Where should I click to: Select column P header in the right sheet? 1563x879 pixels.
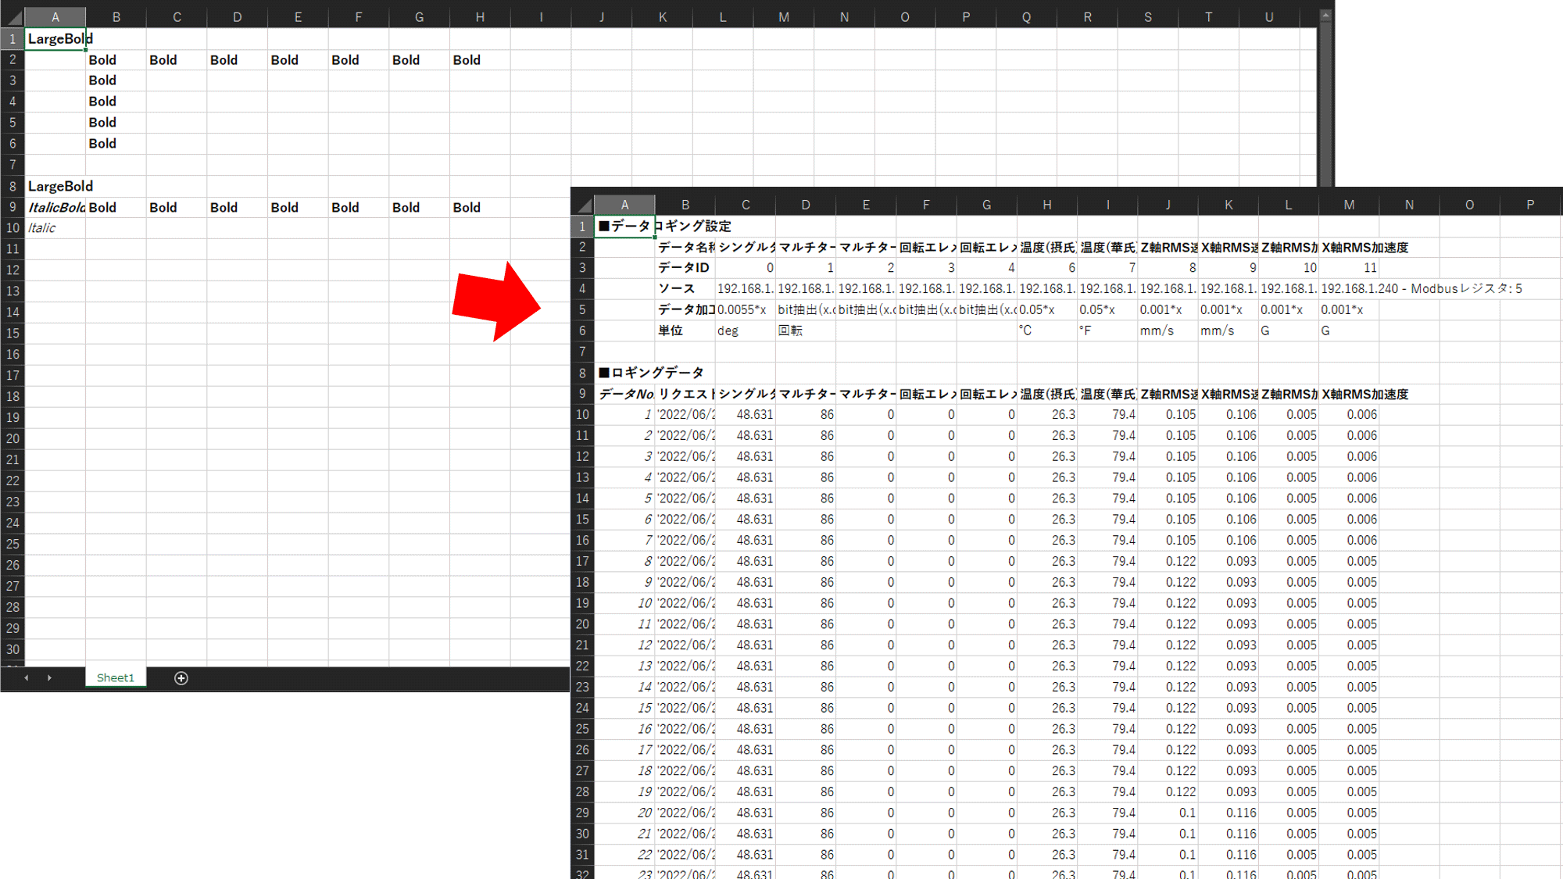(1530, 205)
